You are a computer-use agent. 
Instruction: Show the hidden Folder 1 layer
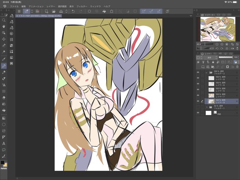(198, 107)
